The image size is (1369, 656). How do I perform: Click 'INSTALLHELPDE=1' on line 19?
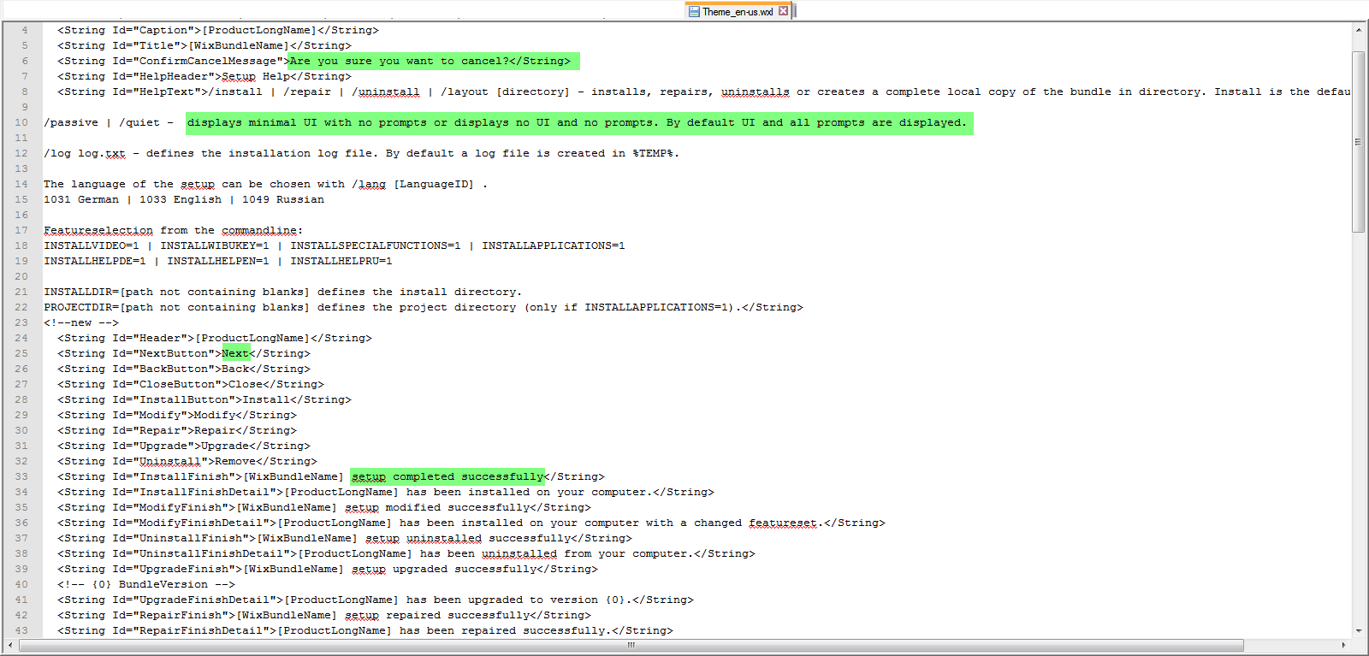(x=95, y=261)
